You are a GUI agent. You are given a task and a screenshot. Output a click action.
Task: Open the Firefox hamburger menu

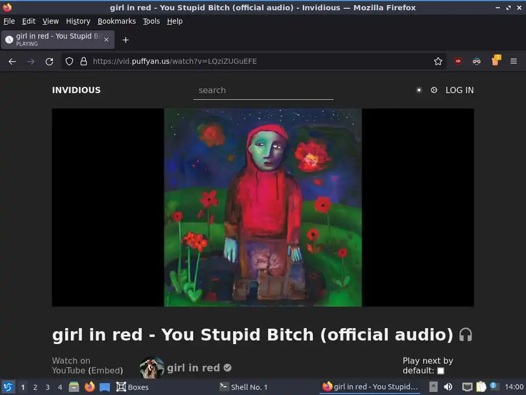point(513,61)
